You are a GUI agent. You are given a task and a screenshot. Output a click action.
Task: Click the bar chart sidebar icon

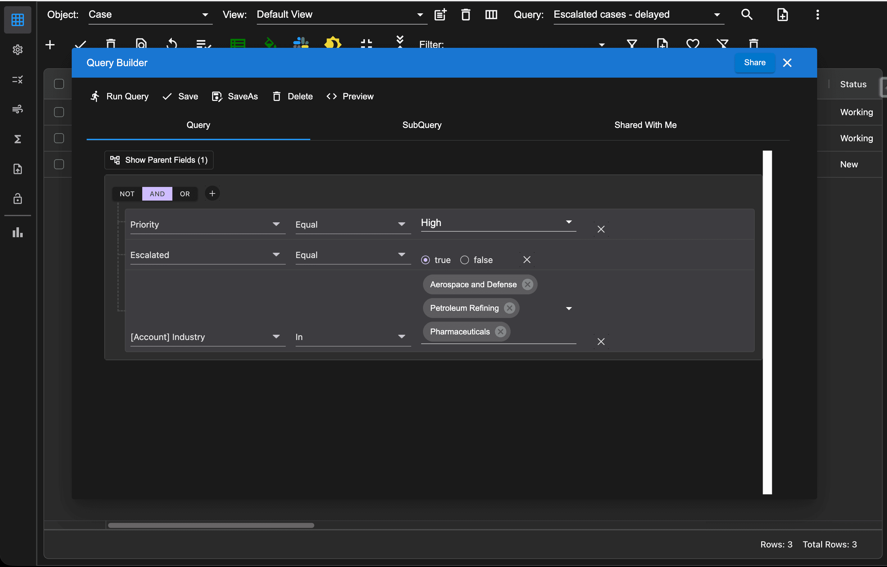[x=17, y=233]
